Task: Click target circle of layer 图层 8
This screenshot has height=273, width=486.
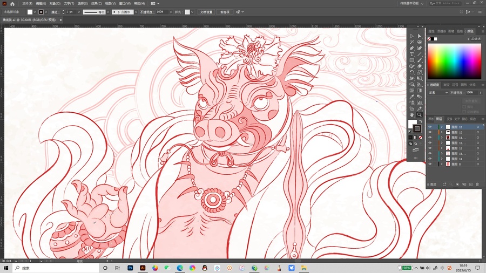Action: tap(478, 164)
